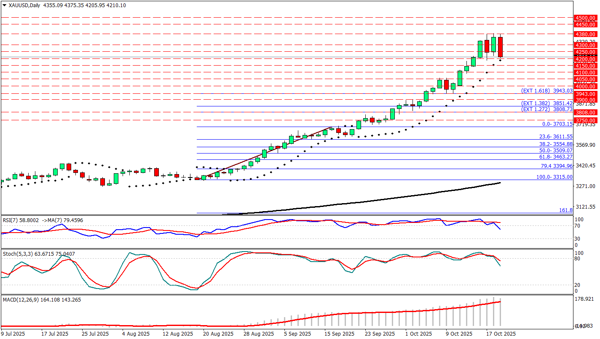
Task: Click the 1 Oct 2025 date marker
Action: coord(418,334)
